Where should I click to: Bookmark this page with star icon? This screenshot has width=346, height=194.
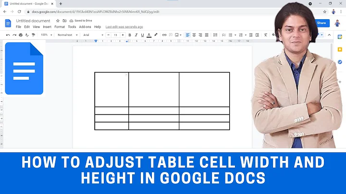(x=324, y=12)
